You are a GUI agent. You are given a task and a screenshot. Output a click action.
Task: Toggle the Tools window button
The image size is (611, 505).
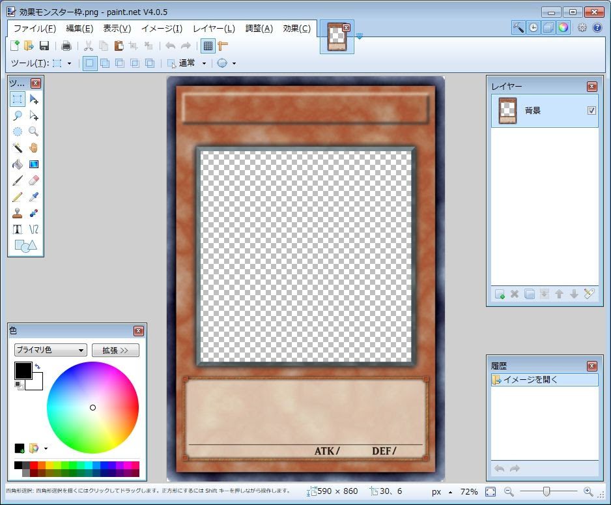click(x=519, y=27)
